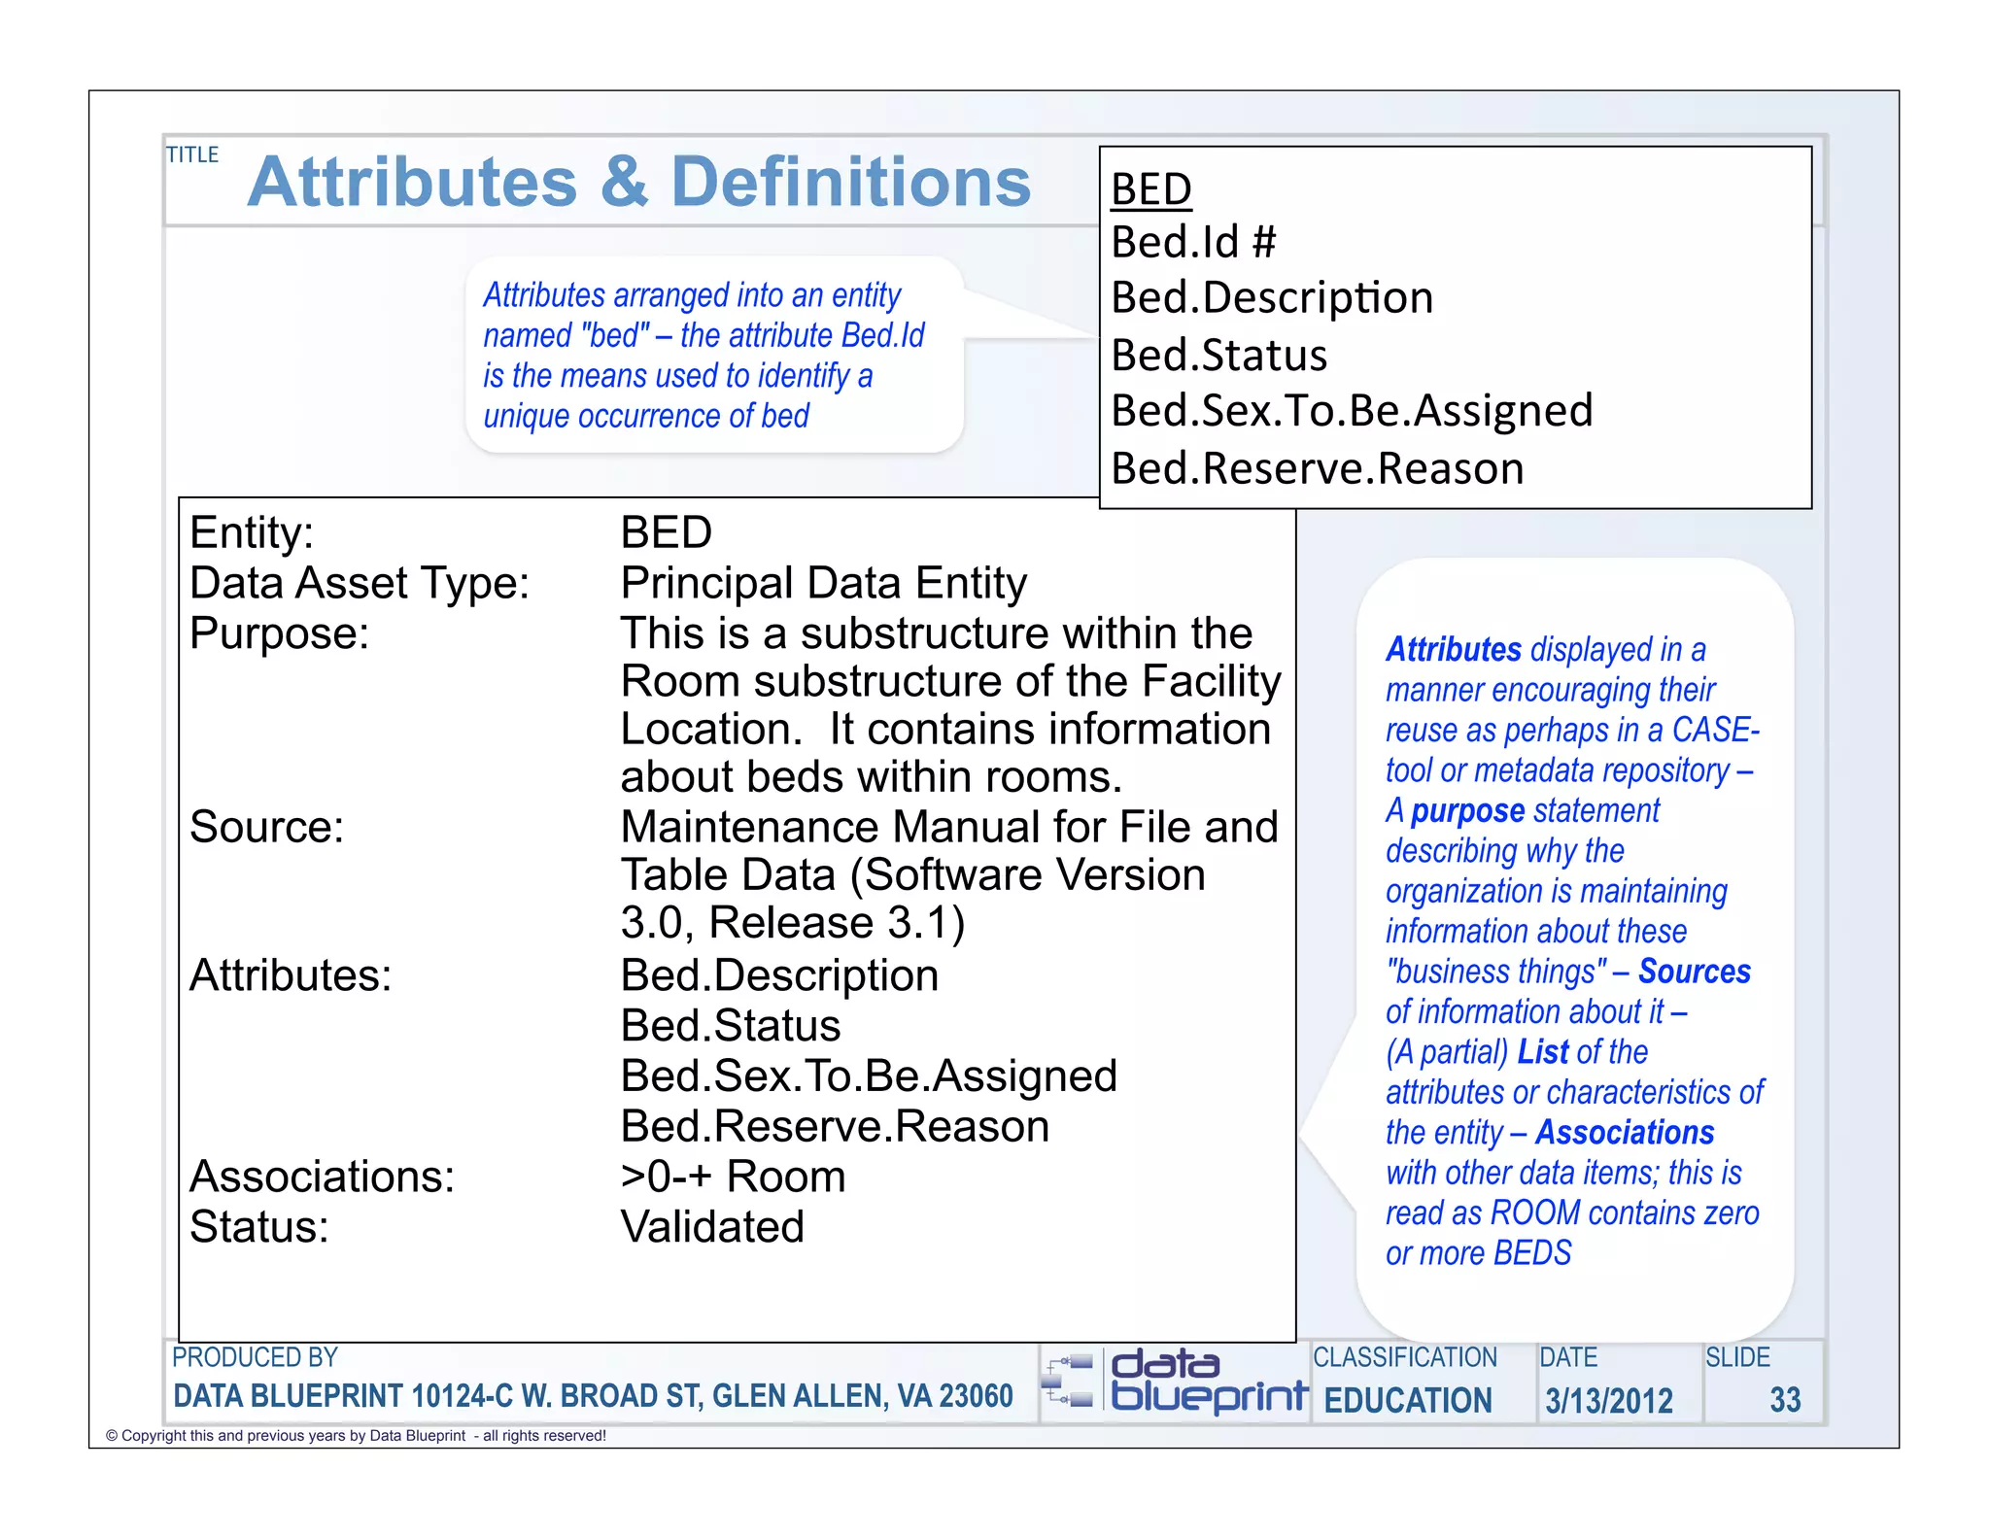Click the copyright notice at the bottom
This screenshot has width=1990, height=1537.
(356, 1436)
